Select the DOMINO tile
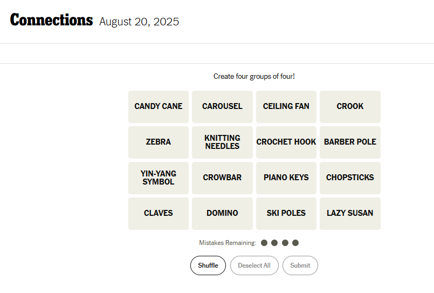 tap(222, 213)
